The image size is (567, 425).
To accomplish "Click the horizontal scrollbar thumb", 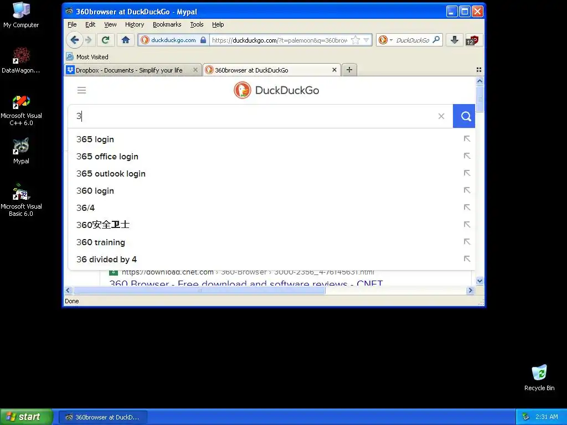I will 199,290.
